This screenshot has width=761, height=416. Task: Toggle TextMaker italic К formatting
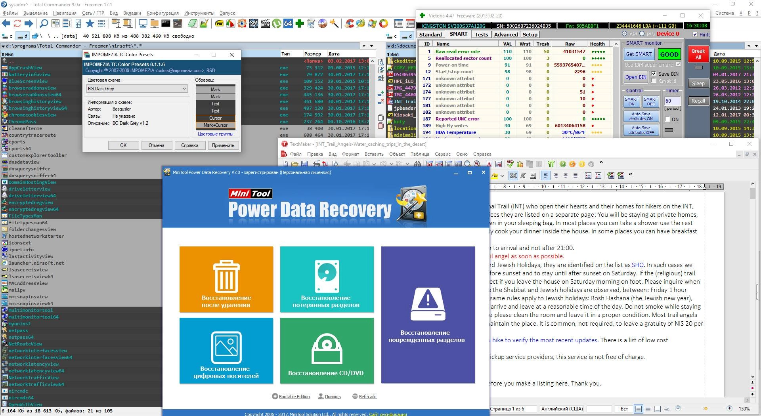pos(523,176)
